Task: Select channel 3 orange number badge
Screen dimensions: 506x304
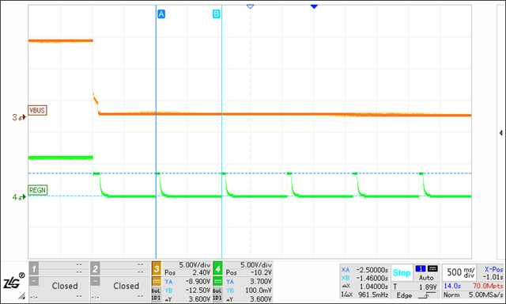Action: 157,268
